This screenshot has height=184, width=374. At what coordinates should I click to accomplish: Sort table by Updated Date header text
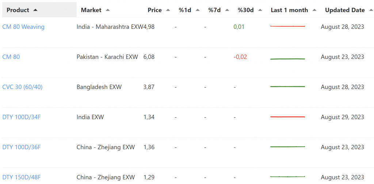(345, 10)
